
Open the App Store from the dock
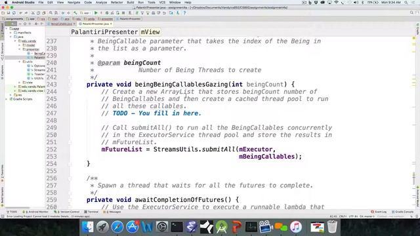(133, 227)
